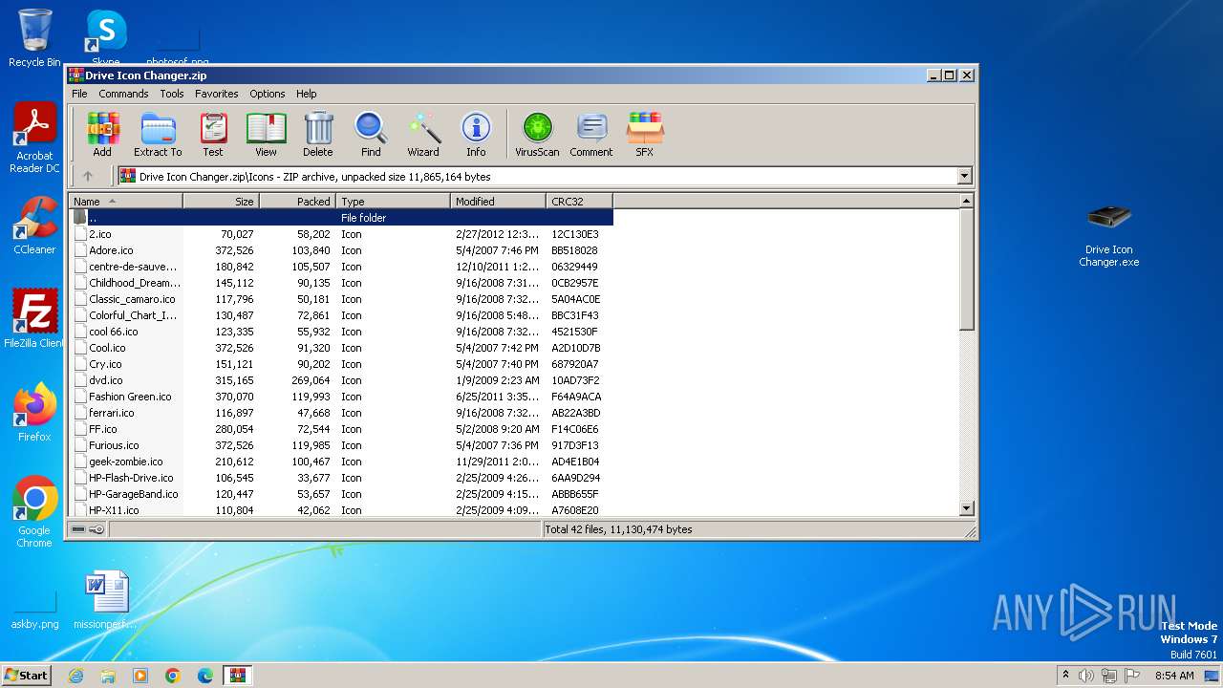Click file list scroll up arrow

966,201
